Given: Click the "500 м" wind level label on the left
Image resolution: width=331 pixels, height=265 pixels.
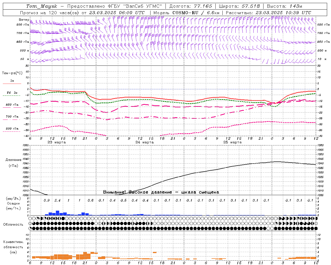Looking at the screenshot, I should tap(25, 50).
